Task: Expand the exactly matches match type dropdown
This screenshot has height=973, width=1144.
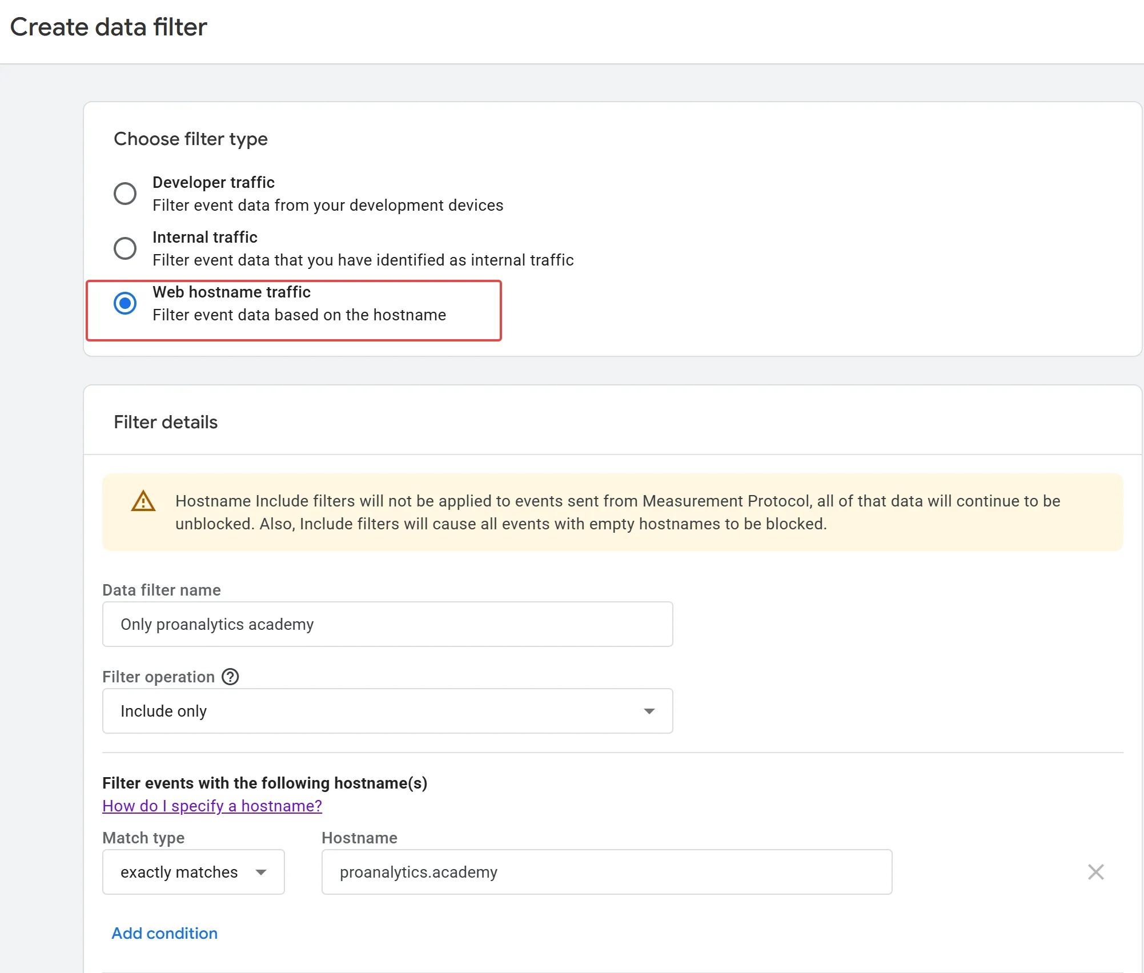Action: point(193,872)
